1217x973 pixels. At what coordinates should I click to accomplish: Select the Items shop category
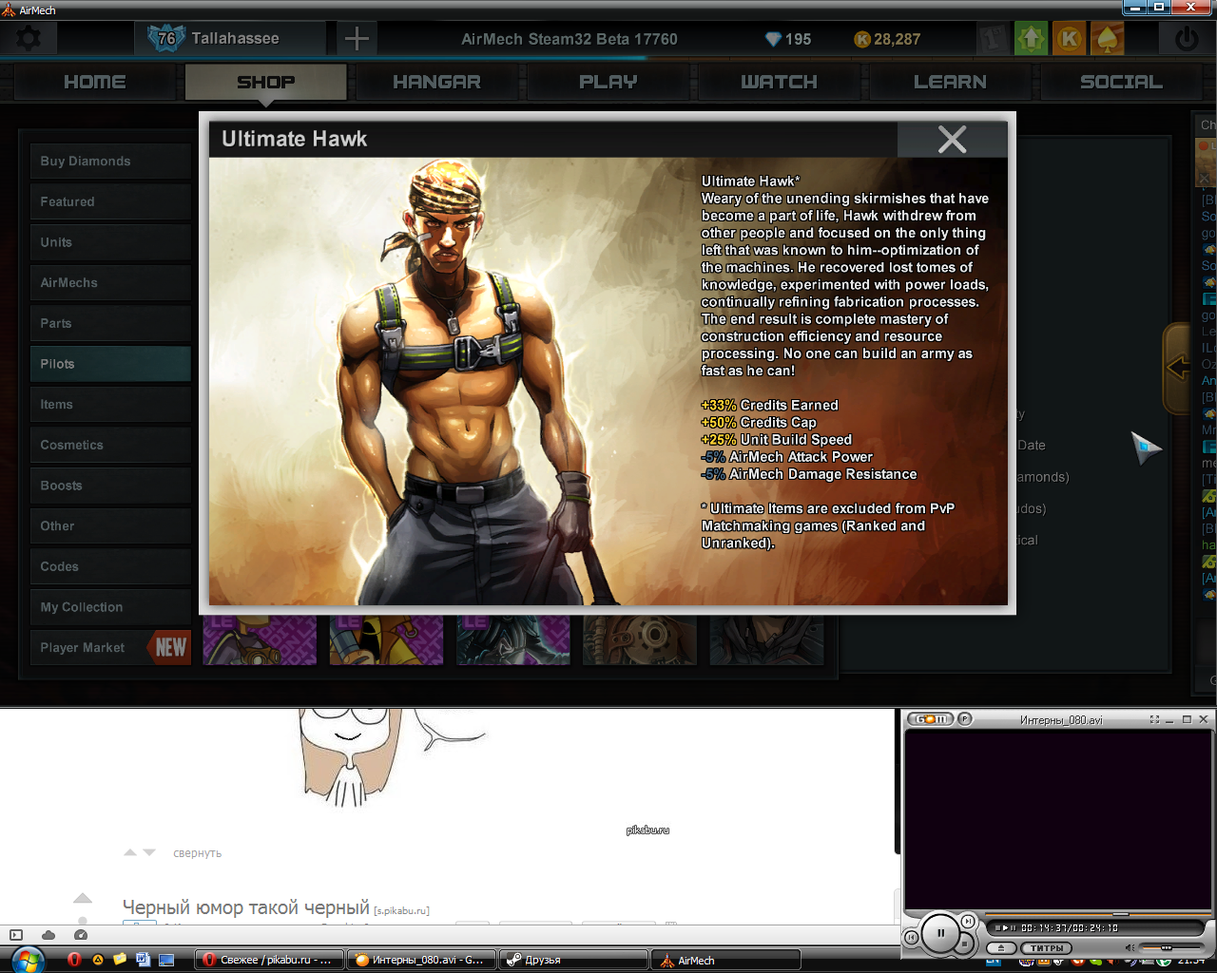click(x=110, y=405)
